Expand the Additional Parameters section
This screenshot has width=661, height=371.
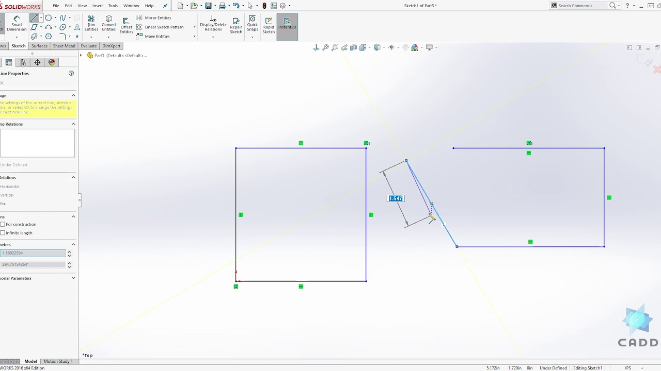pyautogui.click(x=73, y=278)
